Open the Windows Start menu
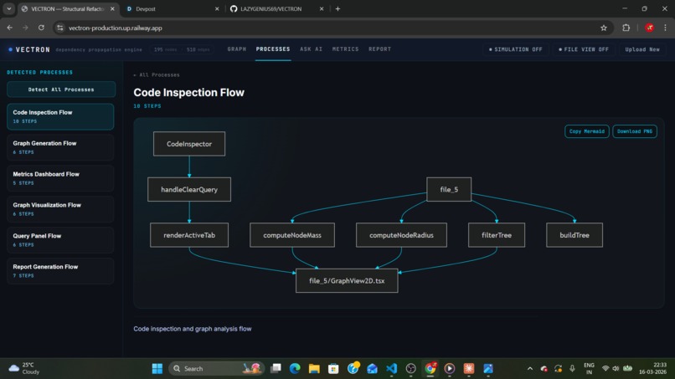Image resolution: width=675 pixels, height=379 pixels. 157,369
